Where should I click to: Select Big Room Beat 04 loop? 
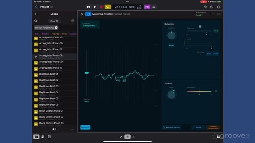click(54, 94)
